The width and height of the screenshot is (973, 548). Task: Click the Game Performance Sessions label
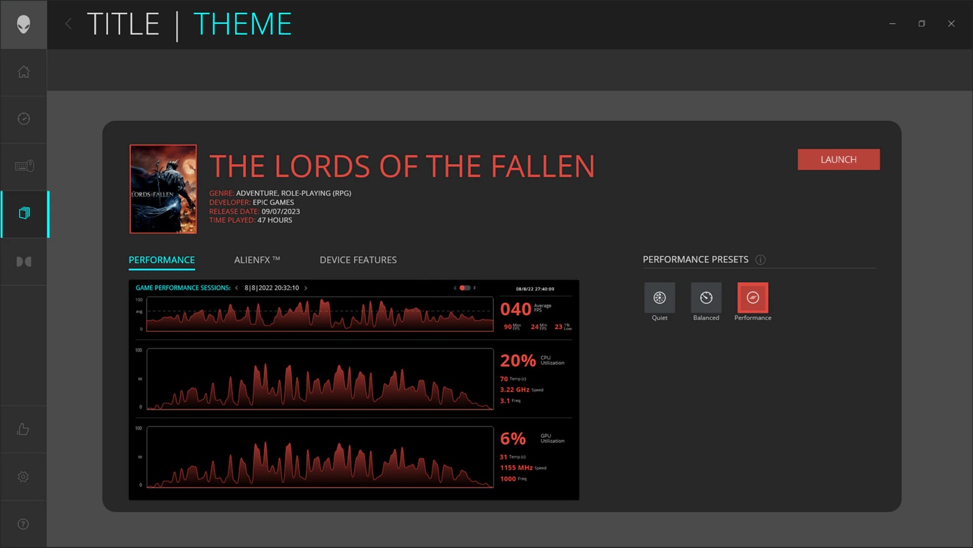coord(183,288)
